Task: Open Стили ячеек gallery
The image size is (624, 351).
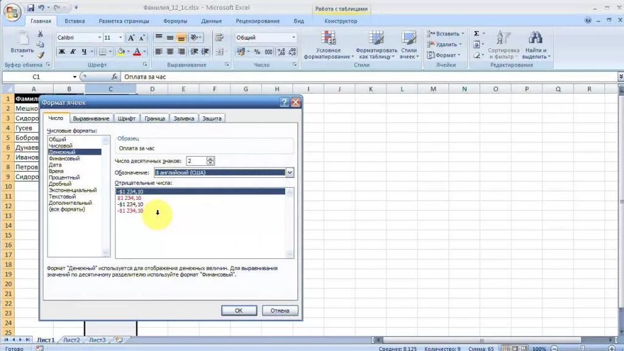Action: (409, 45)
